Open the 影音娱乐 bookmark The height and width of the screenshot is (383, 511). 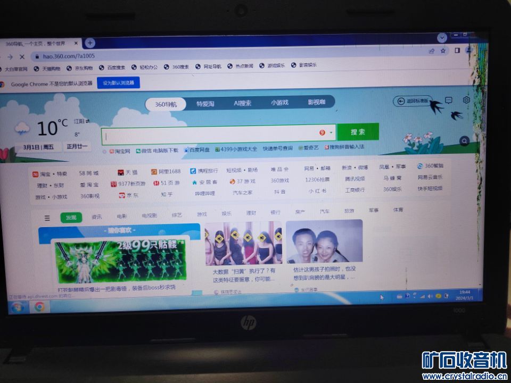pos(304,65)
